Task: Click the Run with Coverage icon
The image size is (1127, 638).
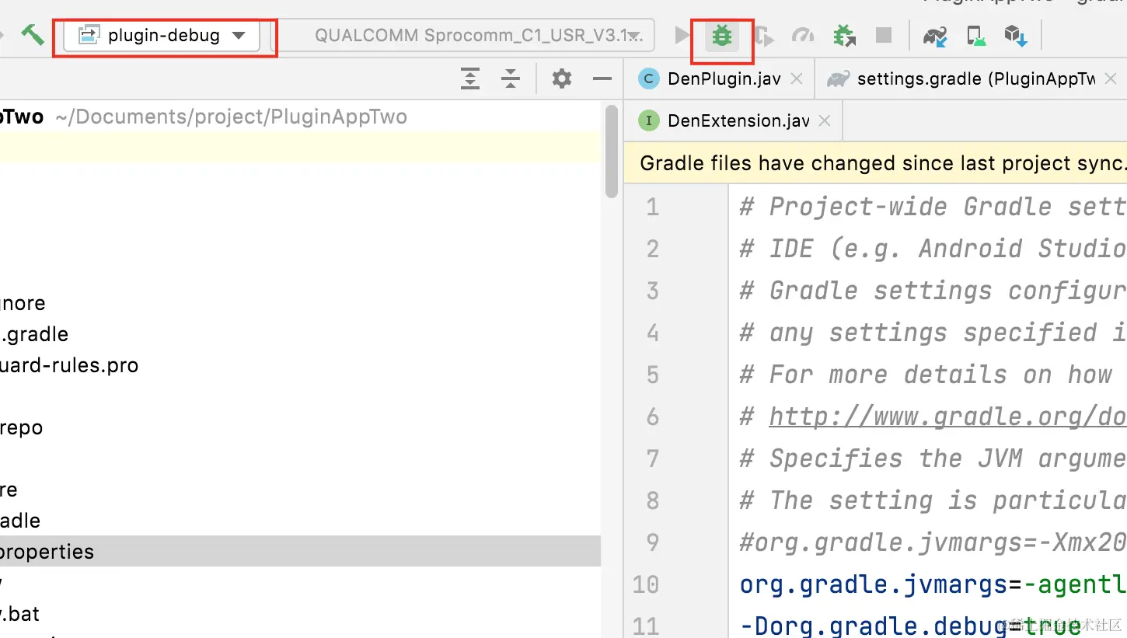Action: click(x=764, y=35)
